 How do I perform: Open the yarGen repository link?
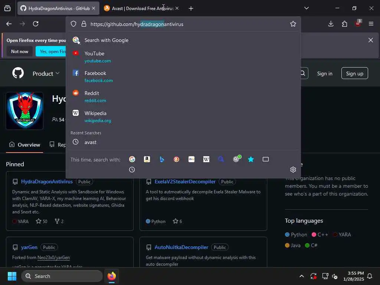[x=29, y=247]
